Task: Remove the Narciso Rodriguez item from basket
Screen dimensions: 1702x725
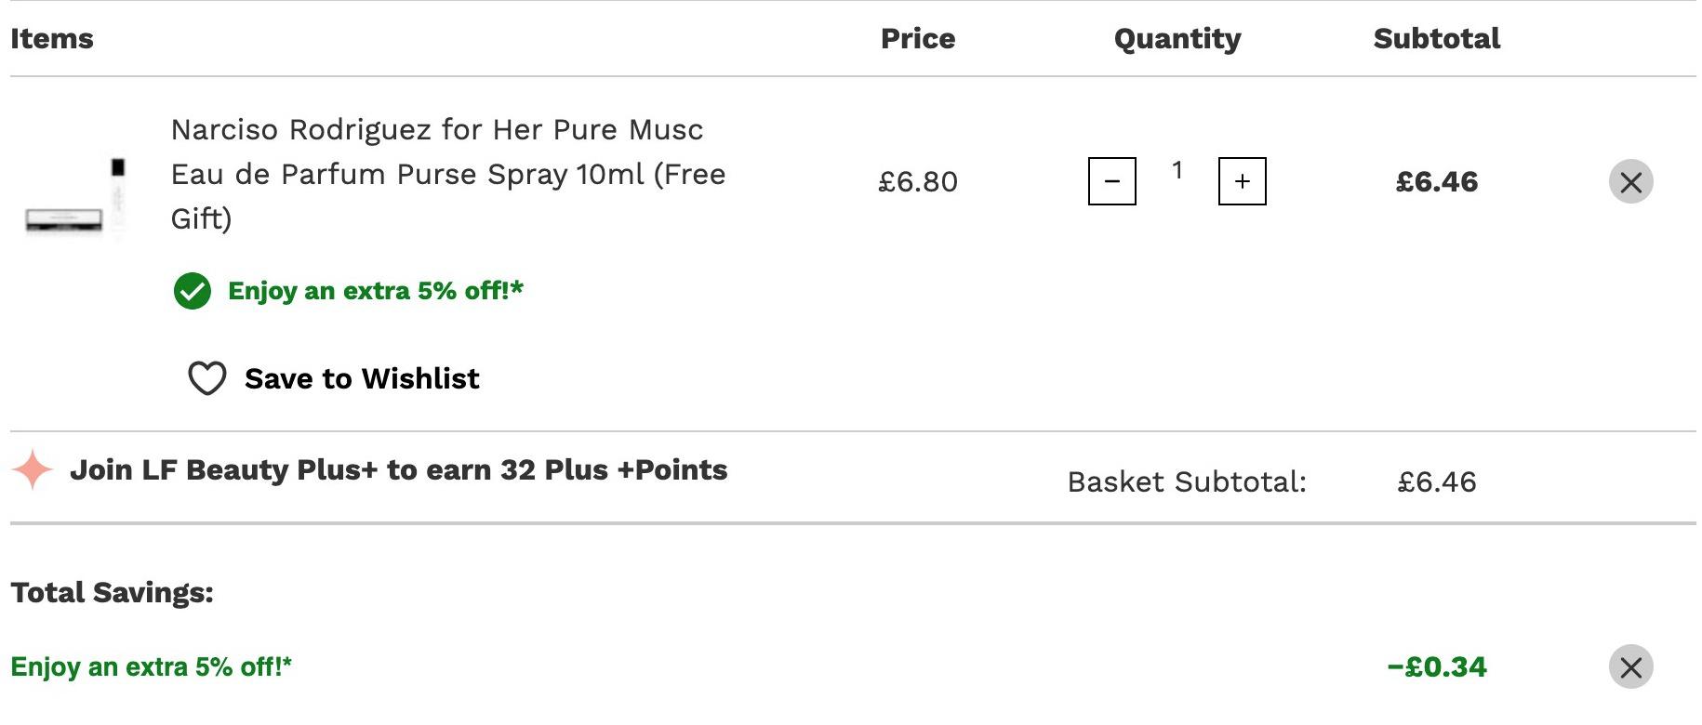Action: point(1630,182)
